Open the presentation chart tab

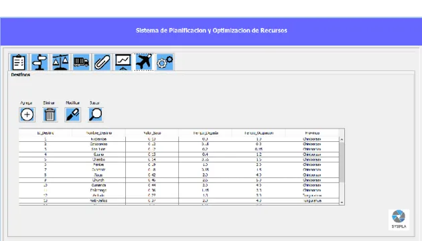123,62
